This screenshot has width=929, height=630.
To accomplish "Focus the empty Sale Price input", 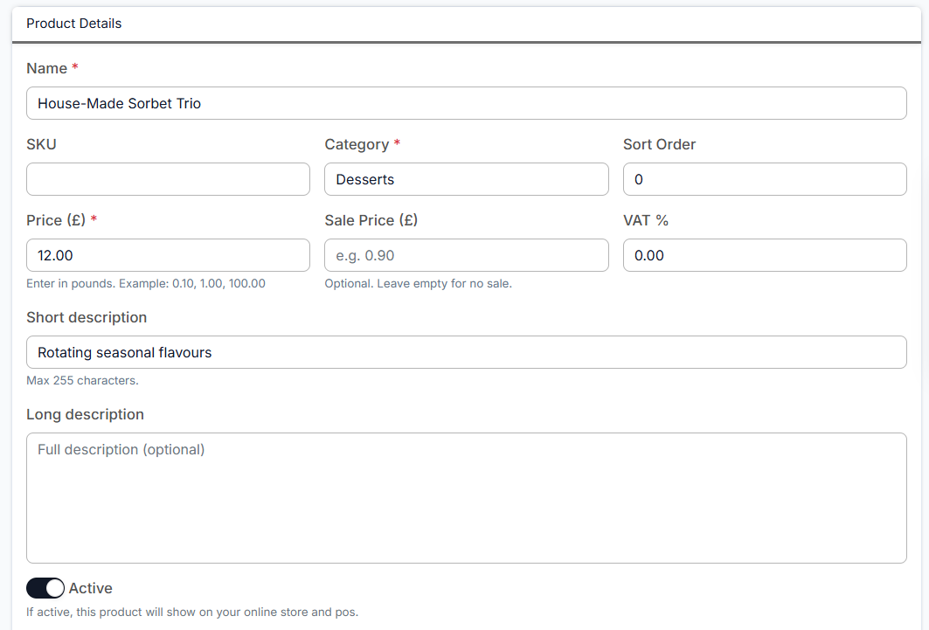I will pyautogui.click(x=466, y=255).
